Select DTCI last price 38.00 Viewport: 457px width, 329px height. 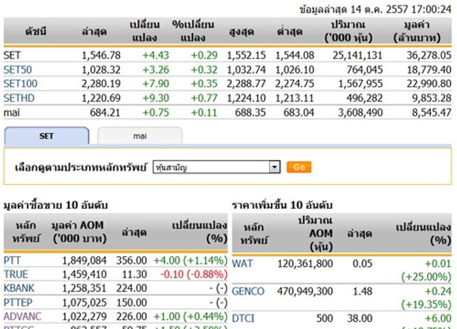360,318
